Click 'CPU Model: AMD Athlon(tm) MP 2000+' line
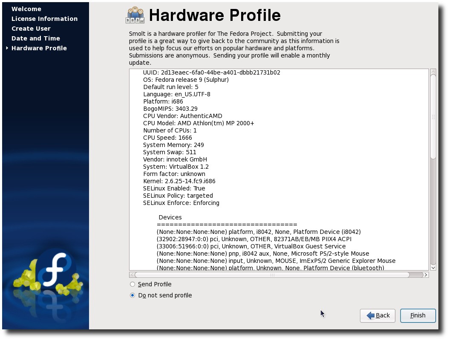This screenshot has width=449, height=340. (x=199, y=123)
